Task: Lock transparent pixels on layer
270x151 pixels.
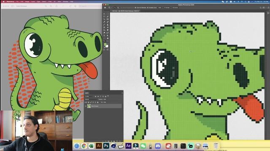Action: 89,102
